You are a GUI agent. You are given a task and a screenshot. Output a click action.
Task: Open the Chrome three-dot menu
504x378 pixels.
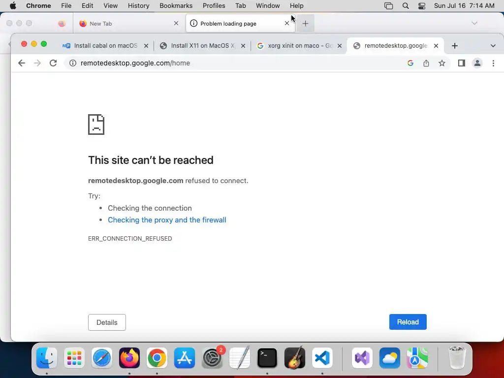(493, 63)
